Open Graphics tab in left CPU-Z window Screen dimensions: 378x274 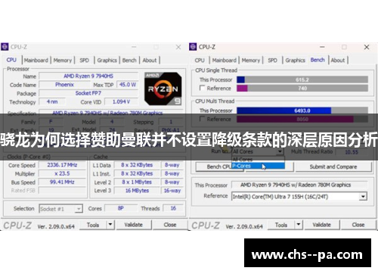107,61
